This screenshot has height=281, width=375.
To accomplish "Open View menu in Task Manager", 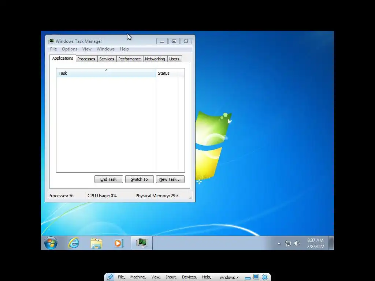I will [87, 49].
